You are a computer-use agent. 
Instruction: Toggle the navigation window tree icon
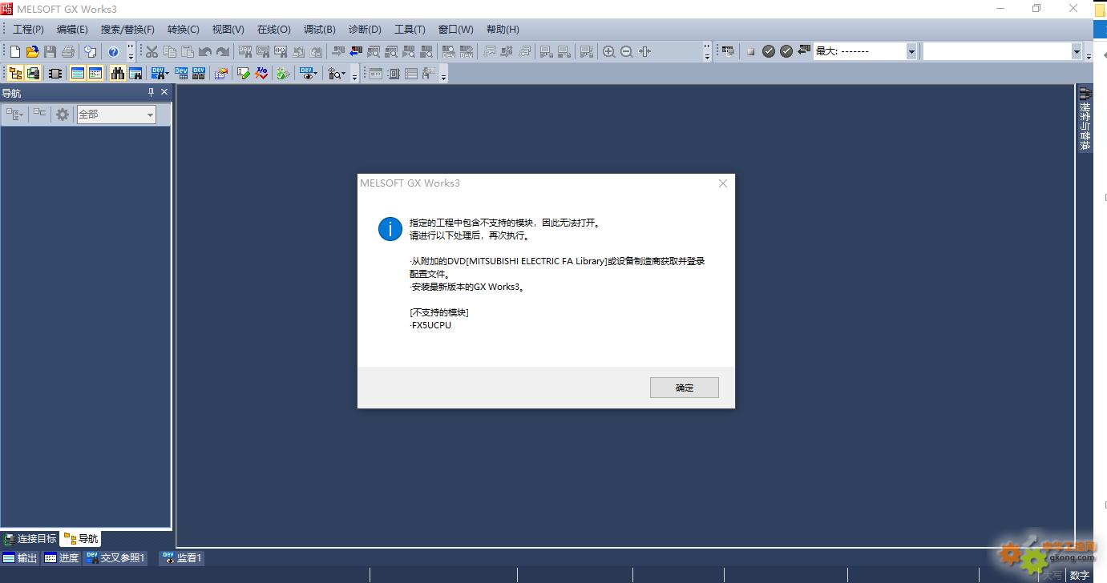tap(15, 73)
